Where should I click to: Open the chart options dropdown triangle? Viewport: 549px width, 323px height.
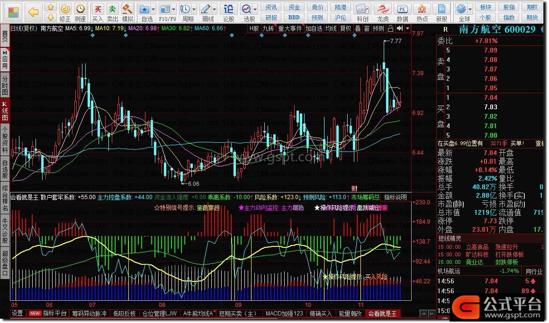407,29
